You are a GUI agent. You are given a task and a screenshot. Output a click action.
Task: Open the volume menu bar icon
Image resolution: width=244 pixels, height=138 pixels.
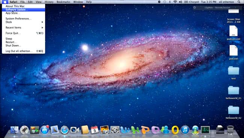pos(181,2)
